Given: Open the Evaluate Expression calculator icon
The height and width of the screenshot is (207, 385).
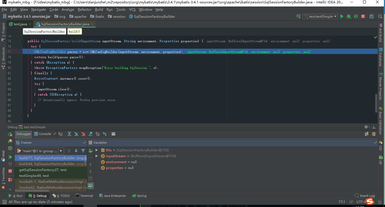Looking at the screenshot, I should point(113,134).
